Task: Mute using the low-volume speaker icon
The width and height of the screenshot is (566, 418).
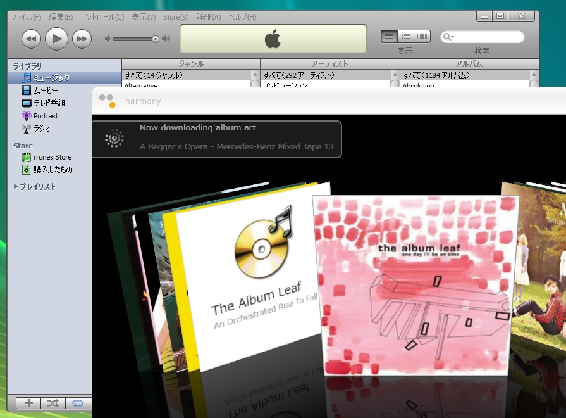Action: pyautogui.click(x=108, y=39)
